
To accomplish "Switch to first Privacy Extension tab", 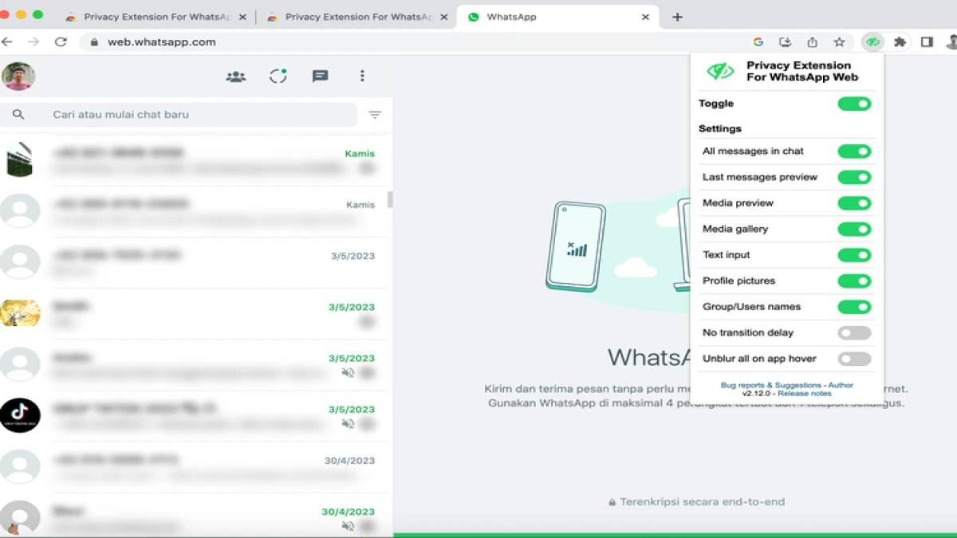I will [156, 17].
